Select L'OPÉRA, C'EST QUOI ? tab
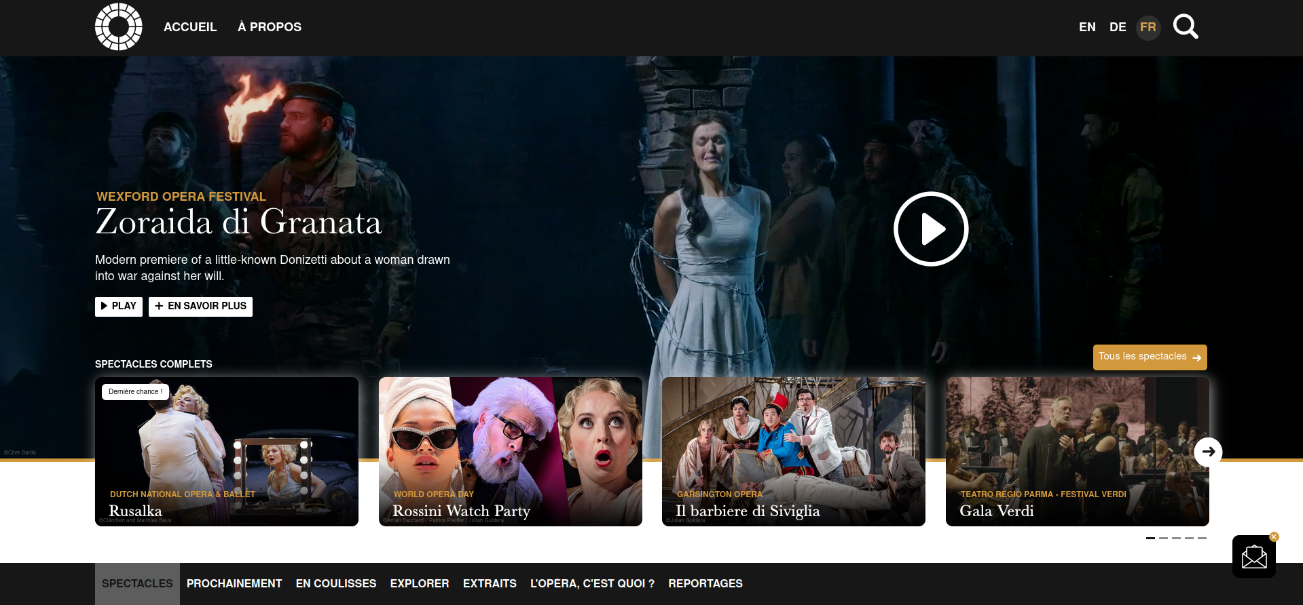Screen dimensions: 1303x605 click(592, 584)
